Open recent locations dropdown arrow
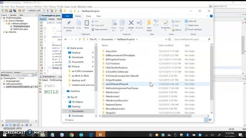 [x=76, y=39]
